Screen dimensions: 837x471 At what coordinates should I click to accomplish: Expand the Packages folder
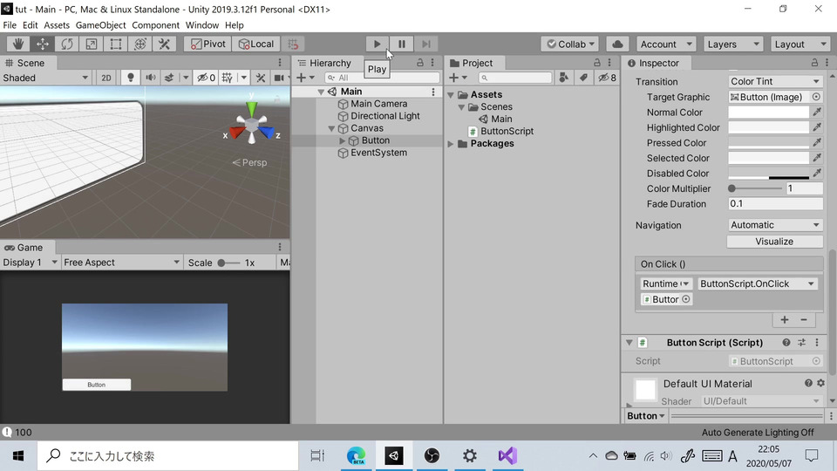[x=451, y=144]
